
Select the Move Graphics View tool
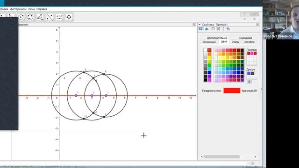(x=69, y=17)
